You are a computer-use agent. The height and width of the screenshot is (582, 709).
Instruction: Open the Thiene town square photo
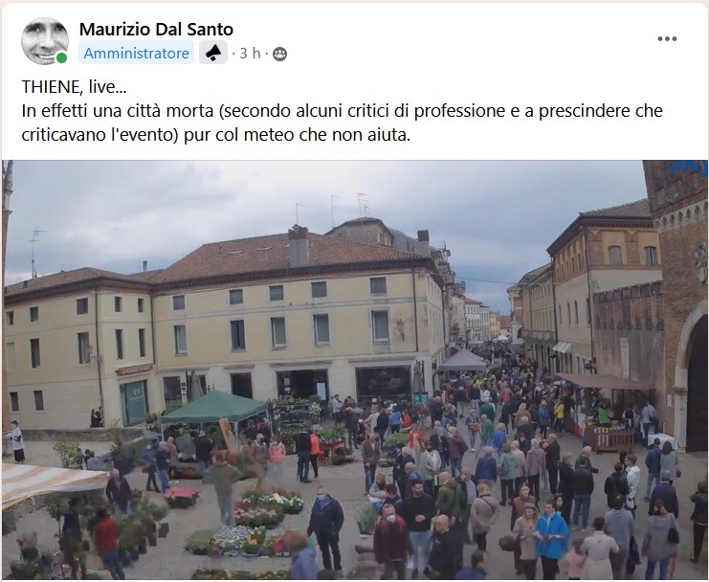[354, 369]
